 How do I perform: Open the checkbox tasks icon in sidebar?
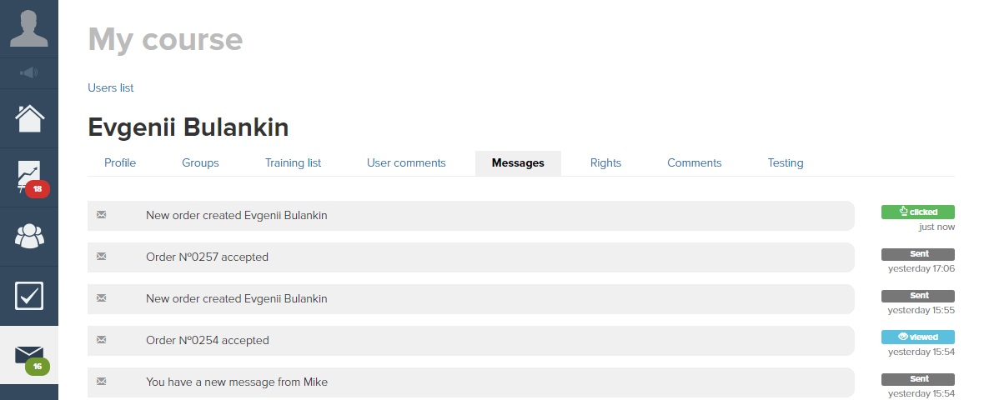tap(29, 296)
